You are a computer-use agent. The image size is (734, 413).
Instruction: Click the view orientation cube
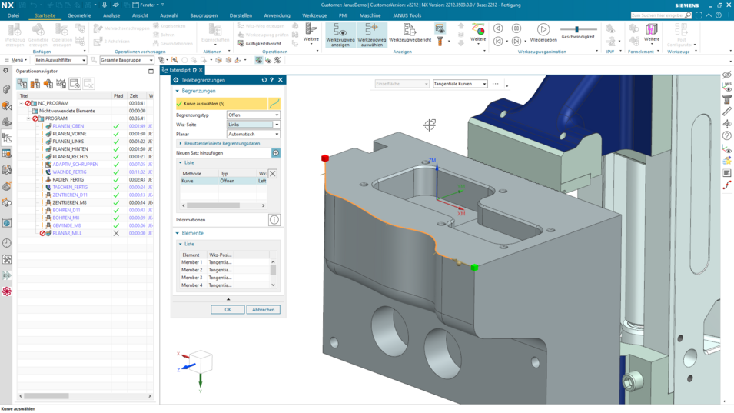(200, 361)
